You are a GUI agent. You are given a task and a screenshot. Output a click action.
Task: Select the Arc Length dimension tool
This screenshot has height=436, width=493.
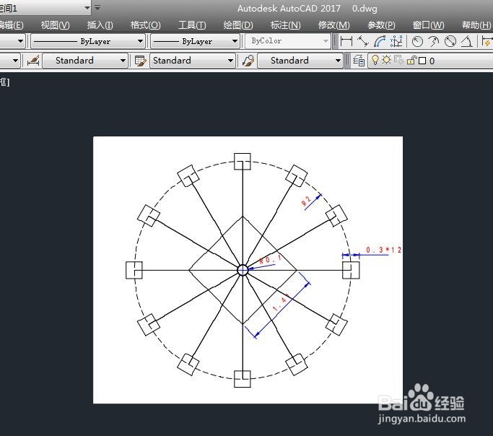pos(380,41)
